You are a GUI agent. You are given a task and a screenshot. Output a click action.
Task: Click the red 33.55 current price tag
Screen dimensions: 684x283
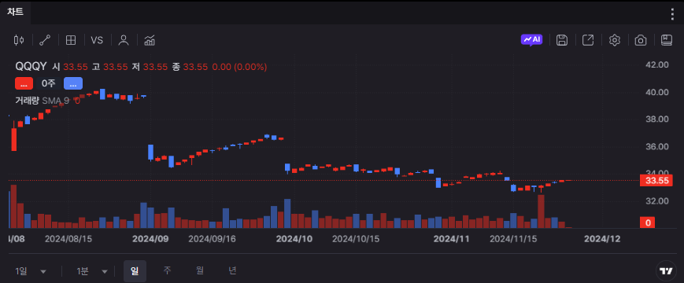tap(656, 180)
